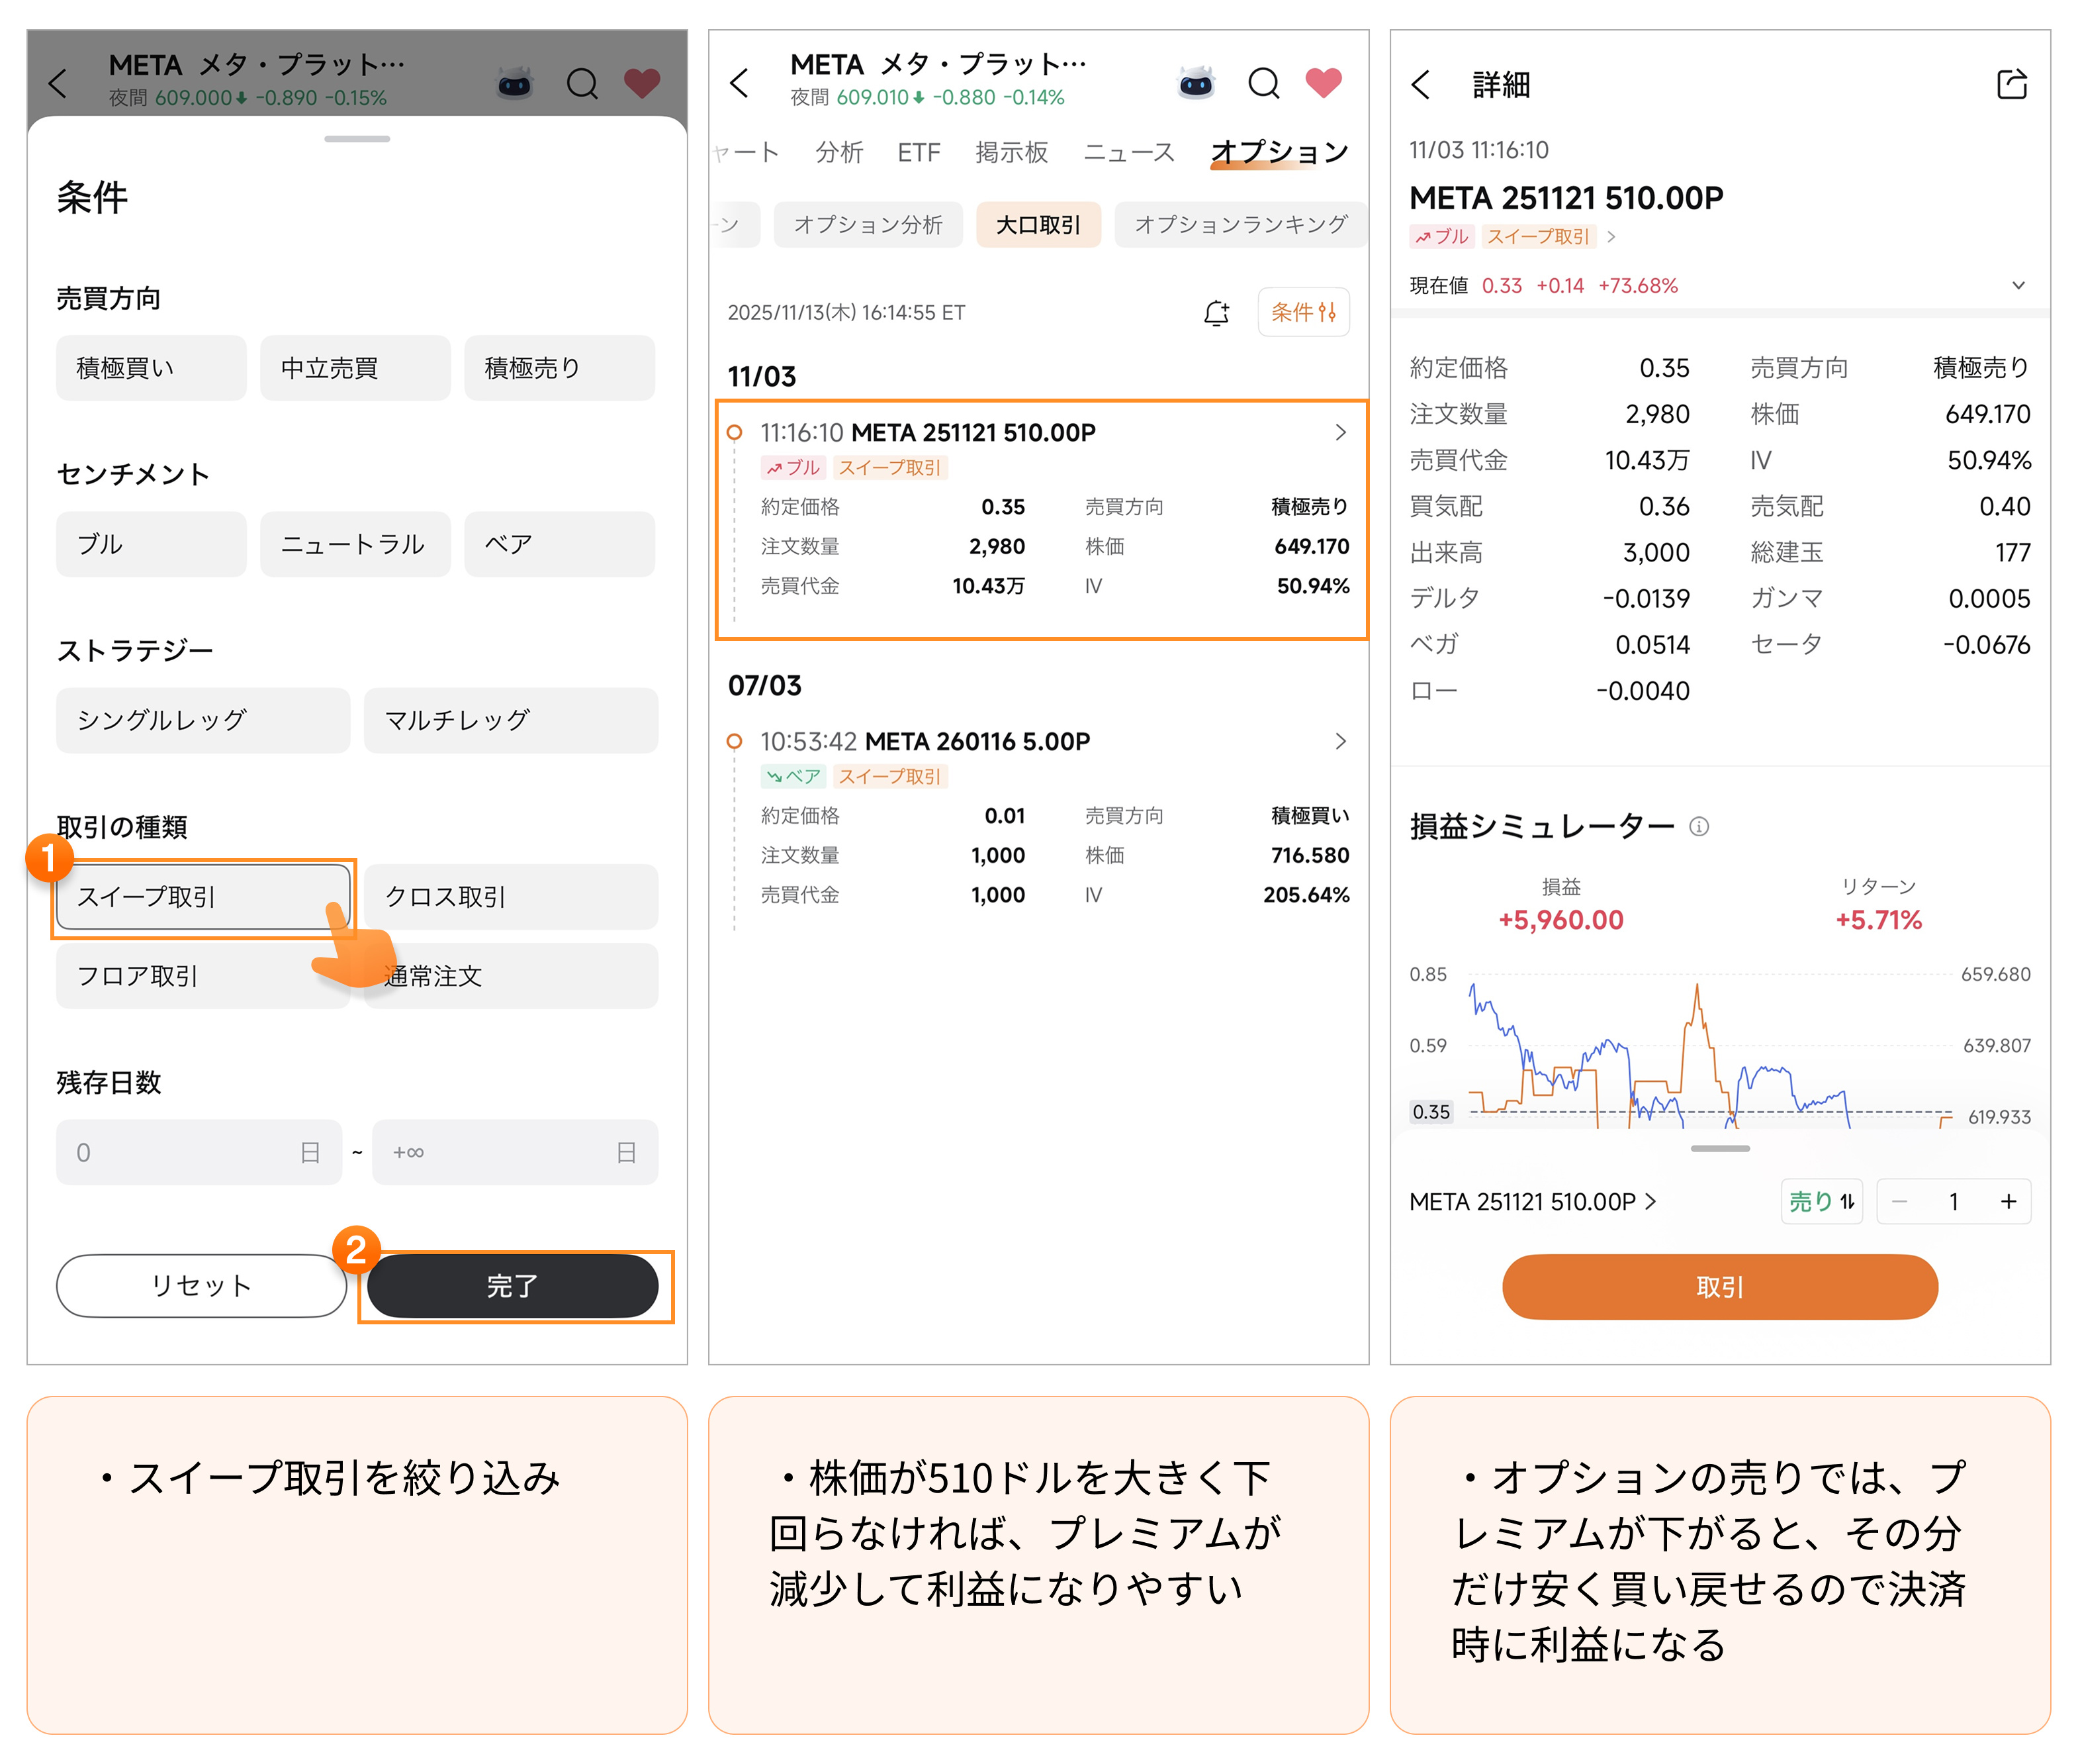
Task: Switch 売り direction toggle
Action: click(x=1821, y=1201)
